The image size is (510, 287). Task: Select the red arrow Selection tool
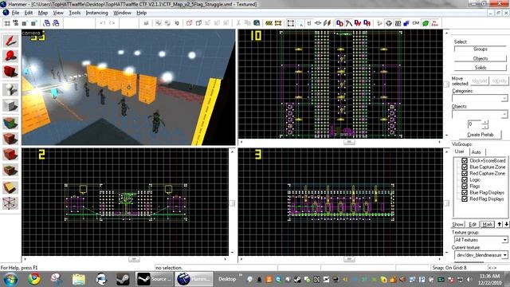[10, 41]
